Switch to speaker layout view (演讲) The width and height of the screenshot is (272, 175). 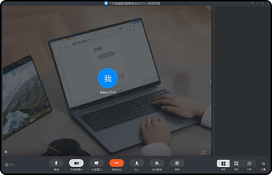pos(223,163)
